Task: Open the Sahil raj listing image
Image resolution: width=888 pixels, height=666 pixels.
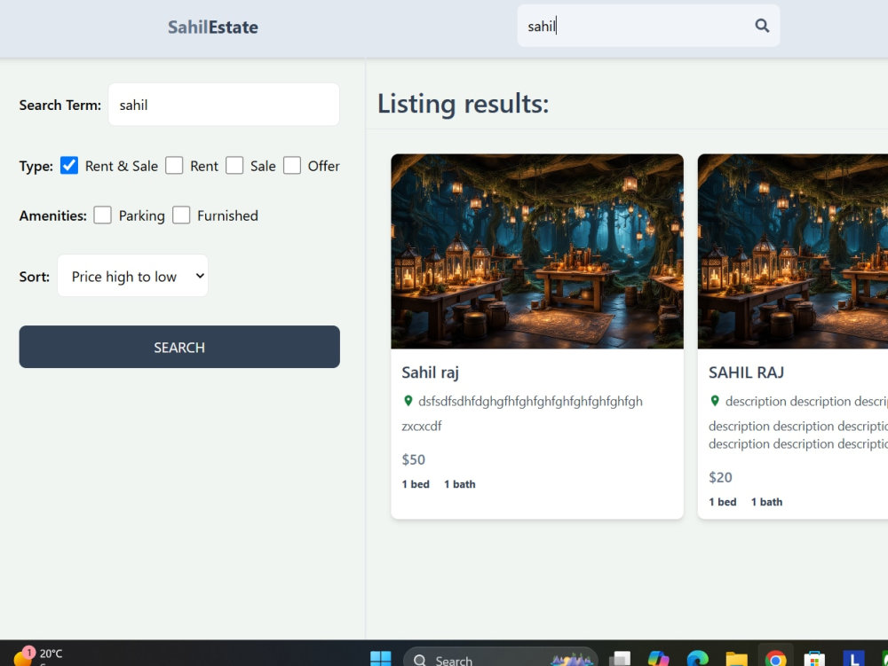Action: pos(537,251)
